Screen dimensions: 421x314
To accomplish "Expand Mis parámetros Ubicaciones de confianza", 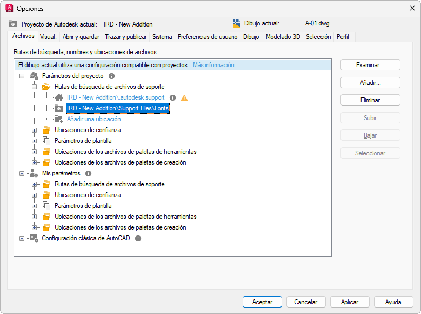I will pyautogui.click(x=34, y=195).
